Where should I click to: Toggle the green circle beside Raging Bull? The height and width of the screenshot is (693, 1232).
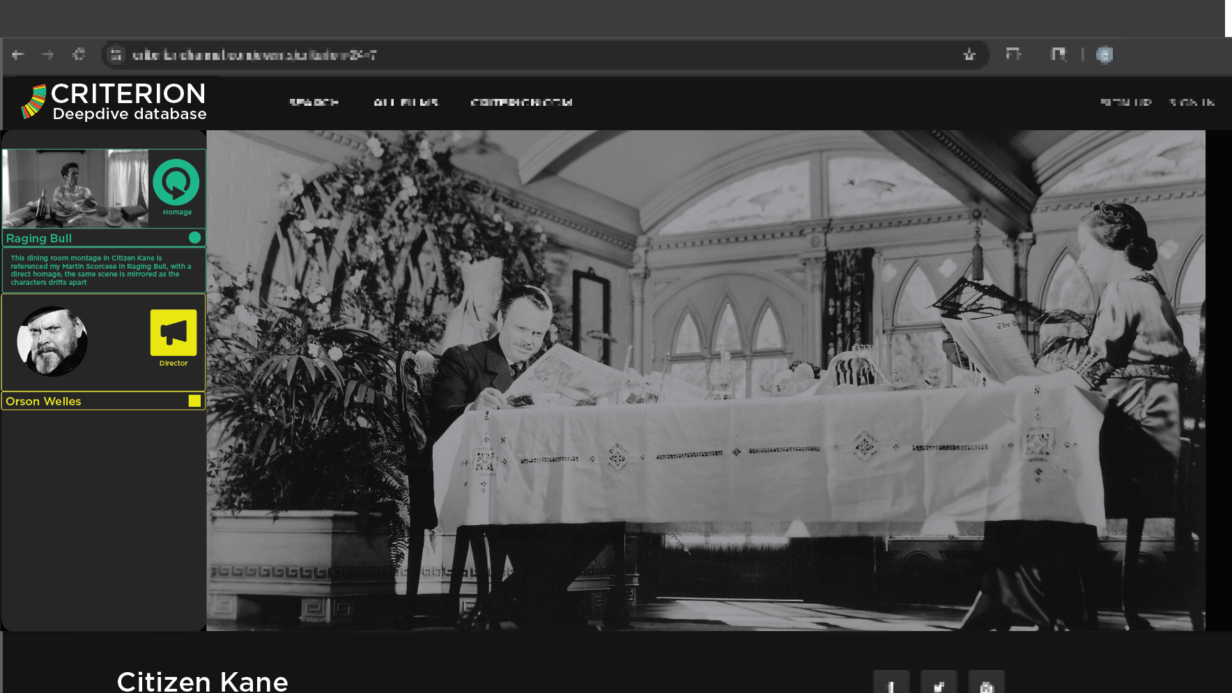pyautogui.click(x=194, y=238)
